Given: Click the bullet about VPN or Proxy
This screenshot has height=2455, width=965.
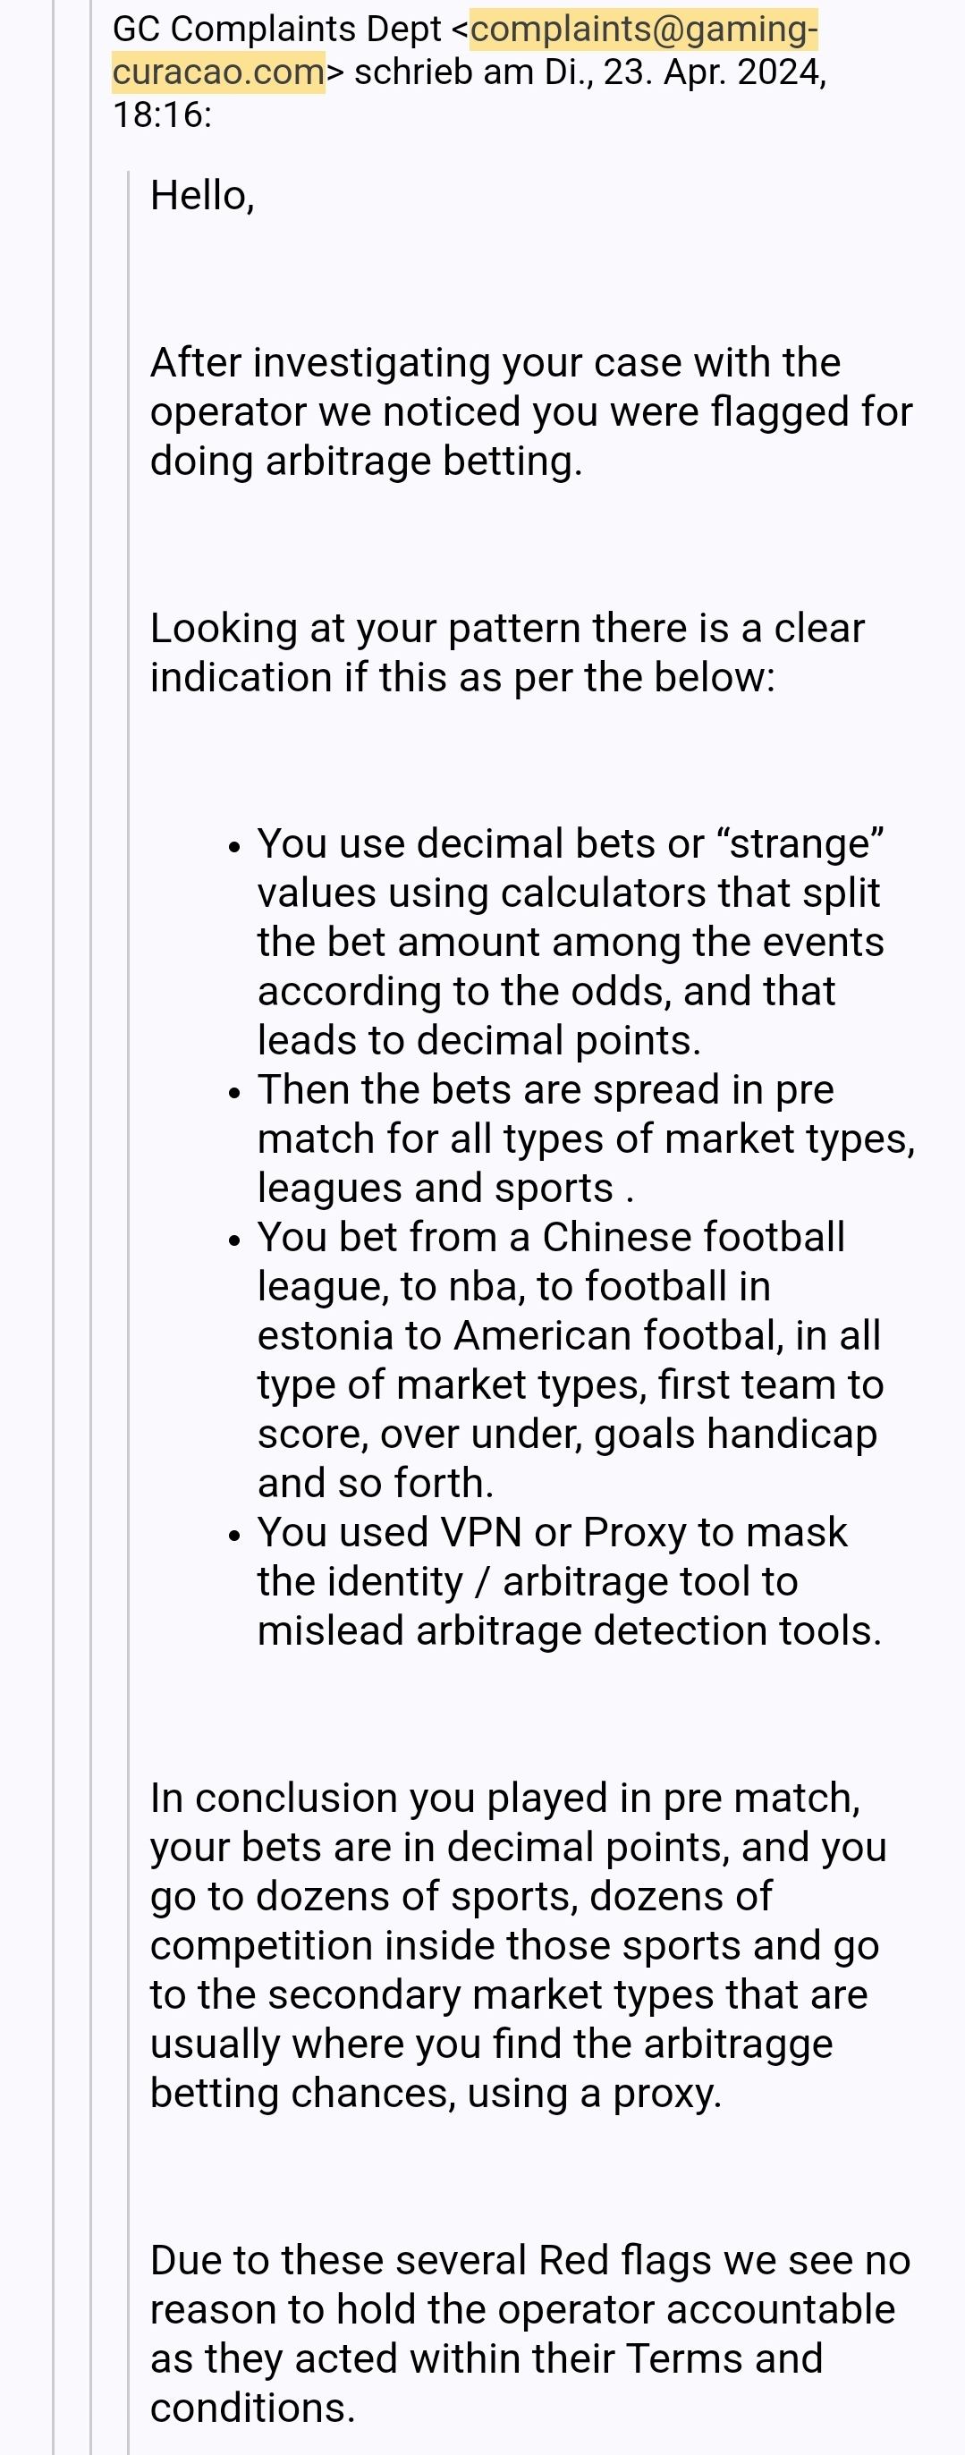Looking at the screenshot, I should tap(570, 1582).
